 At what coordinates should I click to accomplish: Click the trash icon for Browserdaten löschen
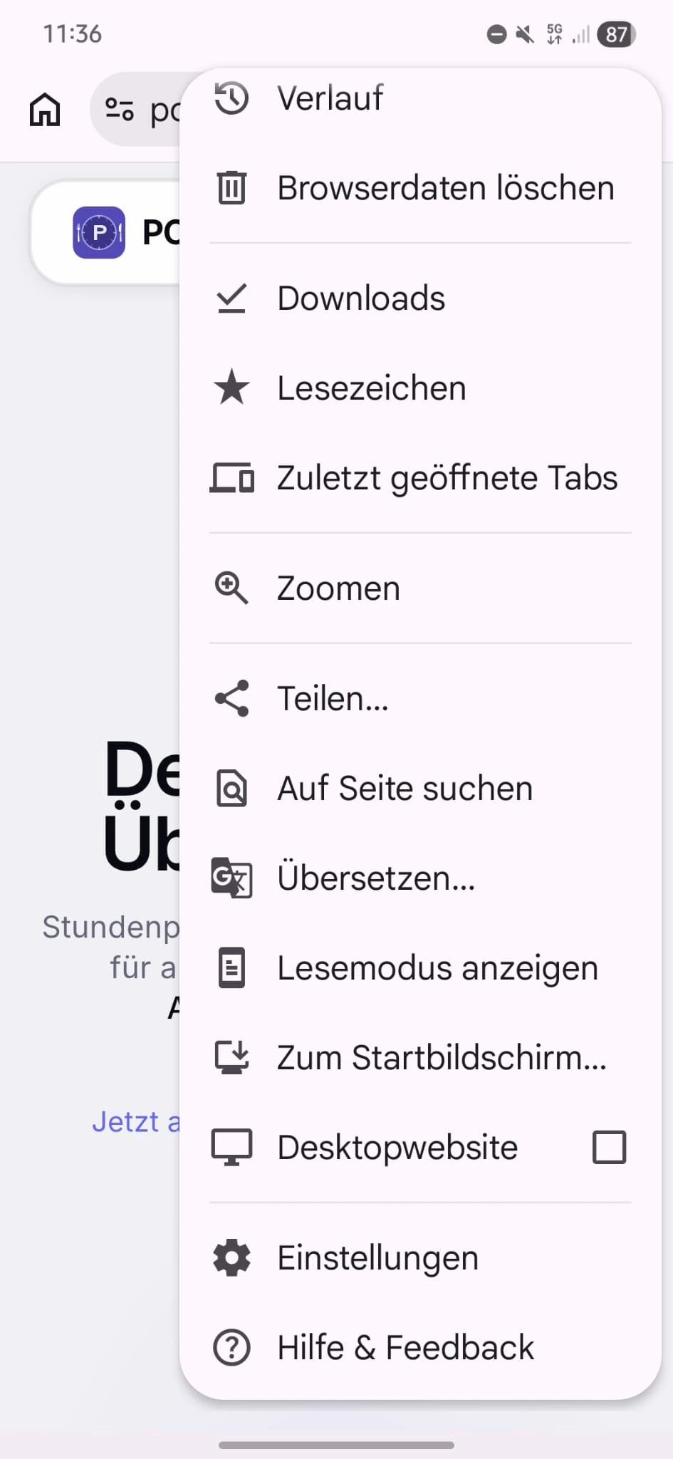pos(231,188)
